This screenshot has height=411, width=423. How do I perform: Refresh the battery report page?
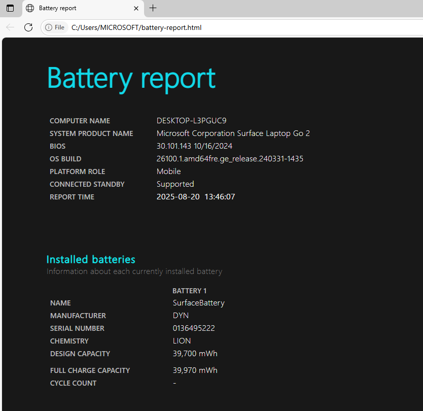tap(28, 27)
